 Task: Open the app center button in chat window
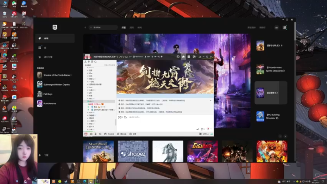204,134
